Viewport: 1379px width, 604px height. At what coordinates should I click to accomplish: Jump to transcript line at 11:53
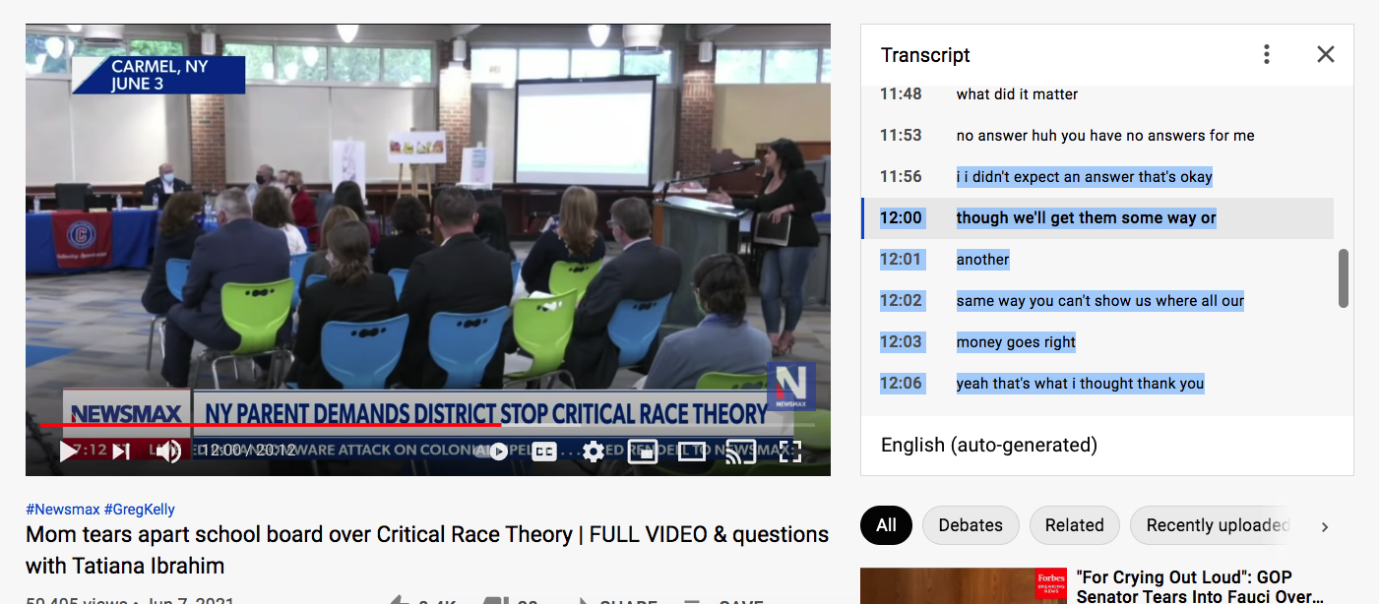pyautogui.click(x=1097, y=136)
